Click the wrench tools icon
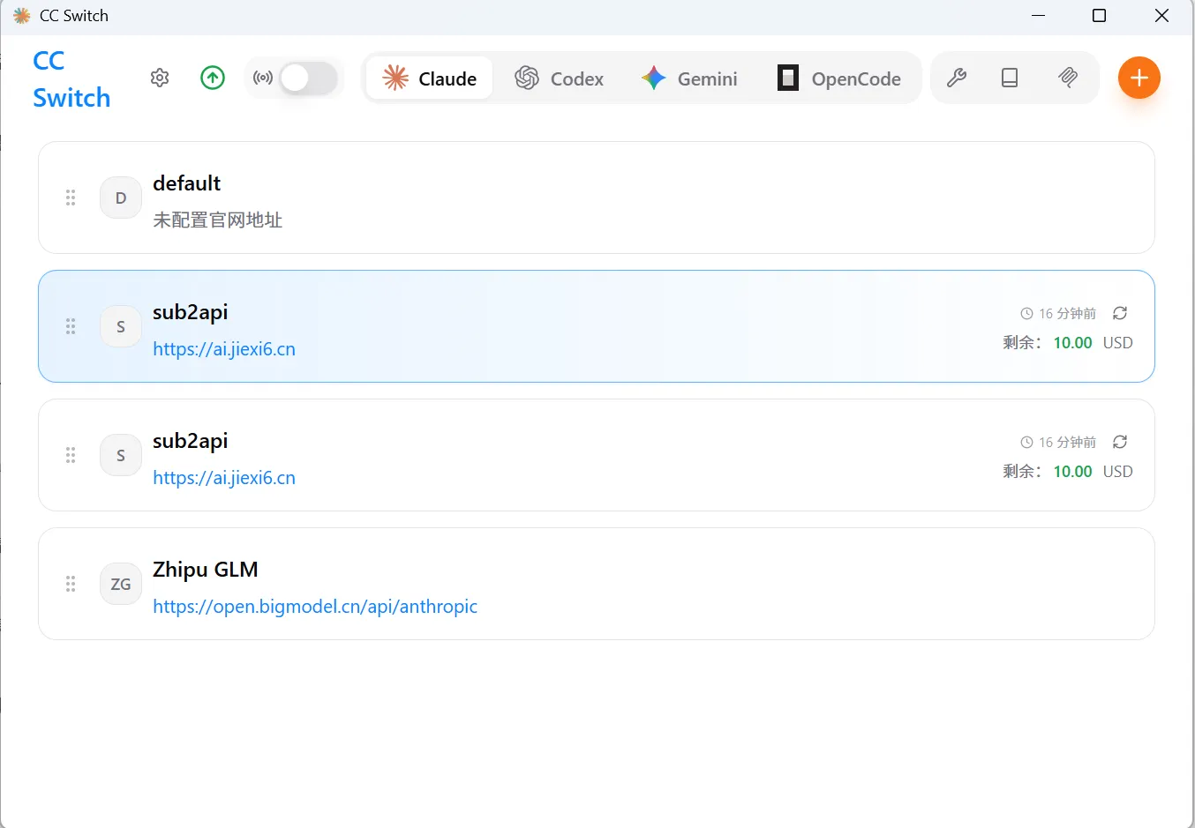The image size is (1195, 828). (957, 78)
